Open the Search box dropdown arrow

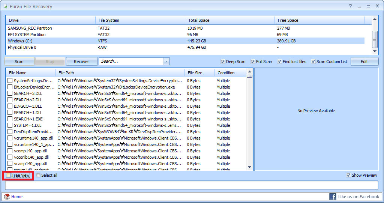pyautogui.click(x=166, y=61)
